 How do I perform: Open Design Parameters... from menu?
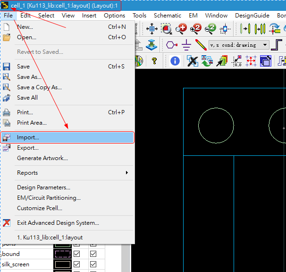pos(67,187)
